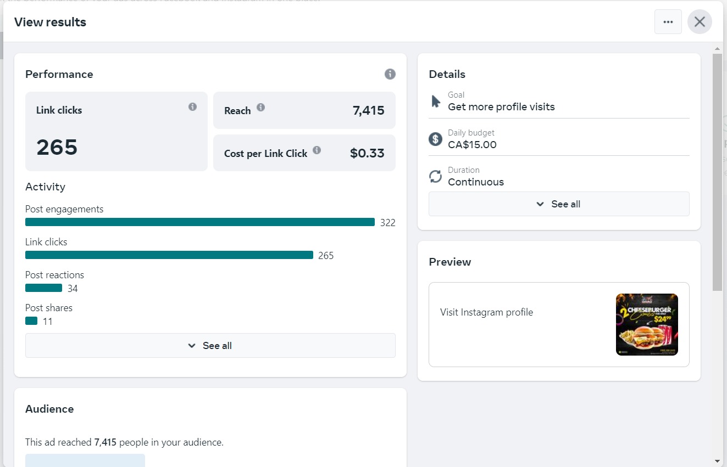Click the Link clicks info icon
Image resolution: width=727 pixels, height=467 pixels.
192,107
